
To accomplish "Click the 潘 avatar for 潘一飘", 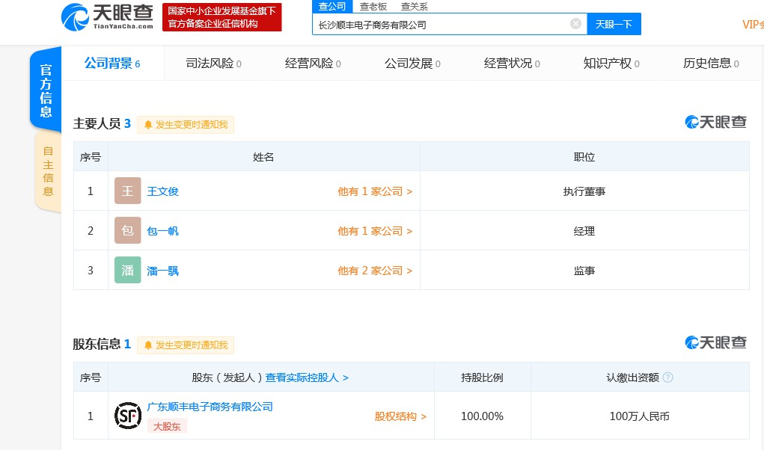I will pyautogui.click(x=128, y=270).
